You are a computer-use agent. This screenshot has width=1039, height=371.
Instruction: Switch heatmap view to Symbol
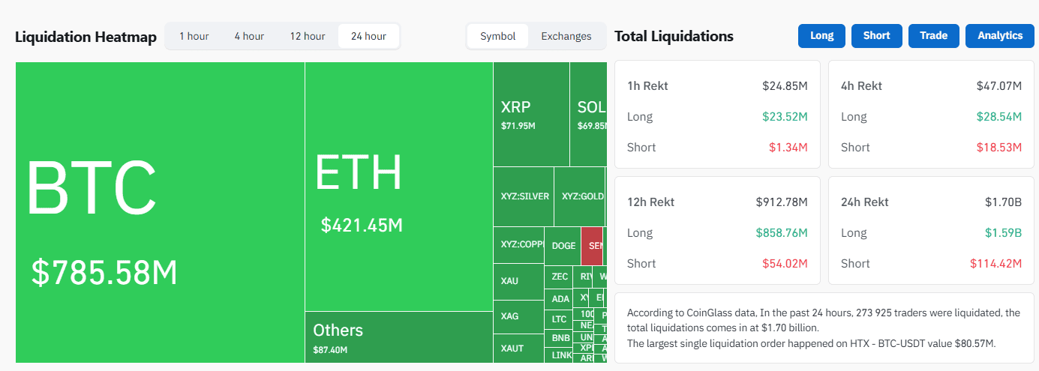coord(498,36)
